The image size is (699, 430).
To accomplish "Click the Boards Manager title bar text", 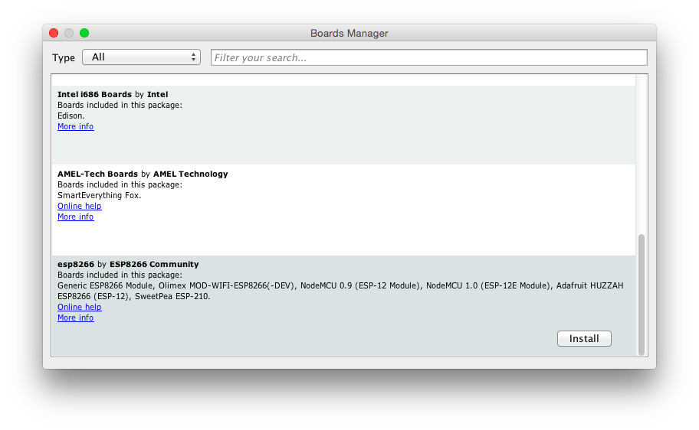I will [x=349, y=33].
